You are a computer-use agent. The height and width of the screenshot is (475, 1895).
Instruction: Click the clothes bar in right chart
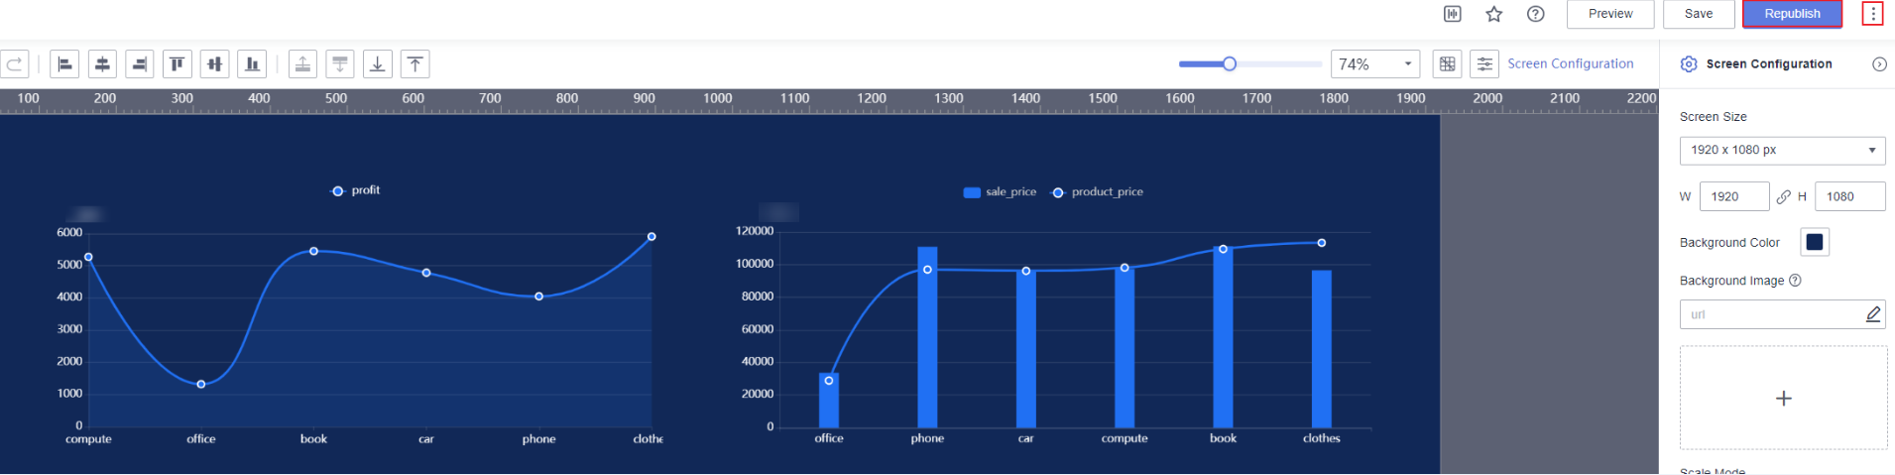[1322, 349]
